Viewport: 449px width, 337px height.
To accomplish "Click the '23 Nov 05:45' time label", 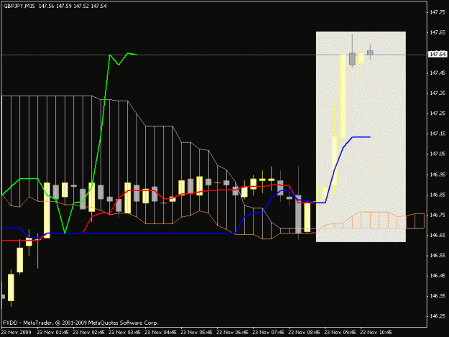I will point(196,333).
